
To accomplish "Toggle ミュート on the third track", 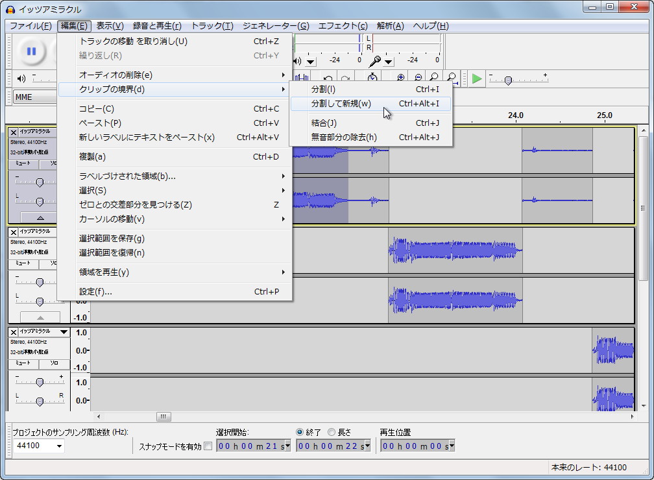I will 23,363.
